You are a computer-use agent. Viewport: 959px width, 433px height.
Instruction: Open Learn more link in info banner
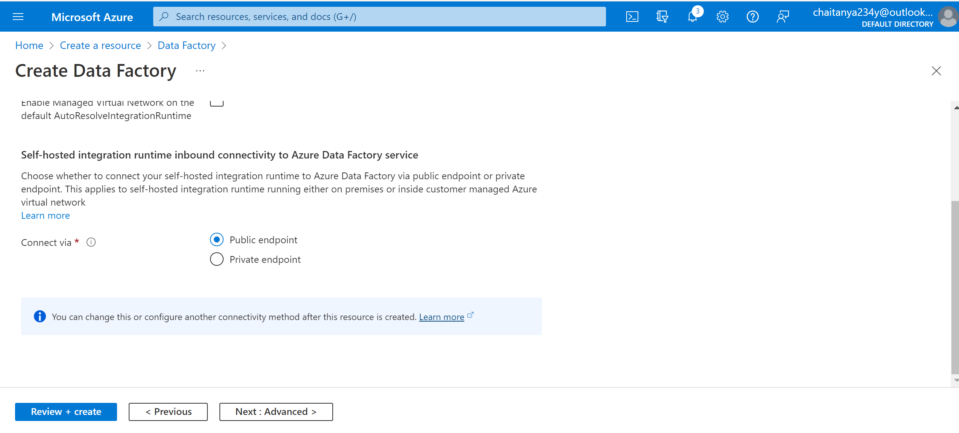click(x=441, y=317)
